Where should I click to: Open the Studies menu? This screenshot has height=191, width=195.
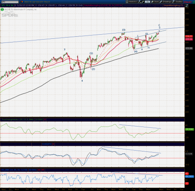coord(178,2)
